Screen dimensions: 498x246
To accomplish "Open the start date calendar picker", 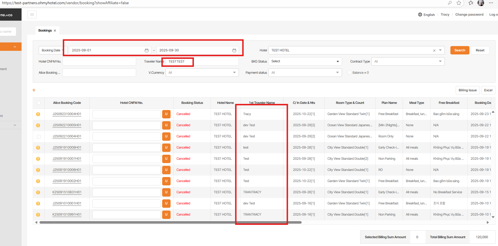I will coord(146,50).
